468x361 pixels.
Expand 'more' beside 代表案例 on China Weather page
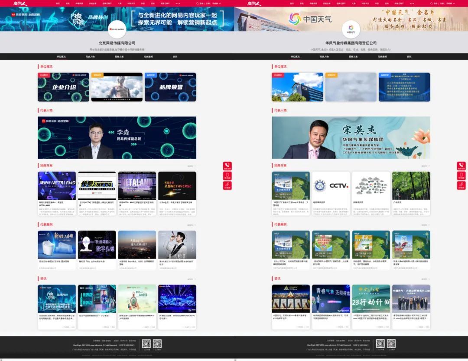click(426, 225)
